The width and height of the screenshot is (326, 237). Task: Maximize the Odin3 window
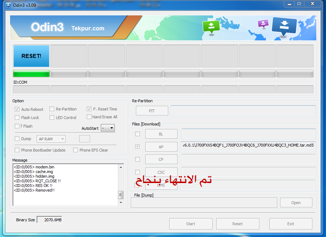click(299, 4)
